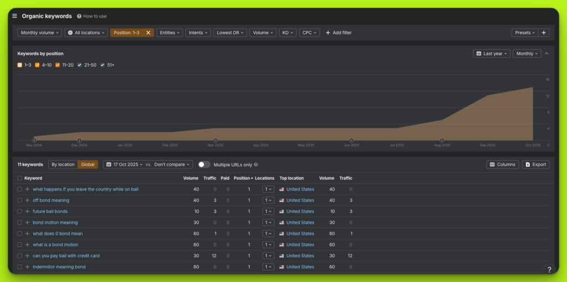The width and height of the screenshot is (567, 282).
Task: Expand the 'off bond meaning' row plus icon
Action: [27, 200]
